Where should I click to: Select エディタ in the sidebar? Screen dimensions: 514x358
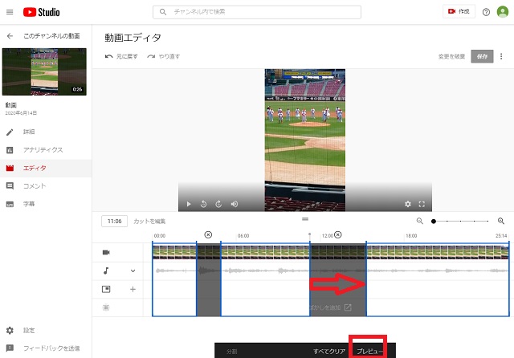pos(46,168)
